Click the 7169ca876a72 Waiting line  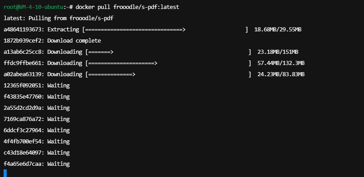(x=37, y=119)
